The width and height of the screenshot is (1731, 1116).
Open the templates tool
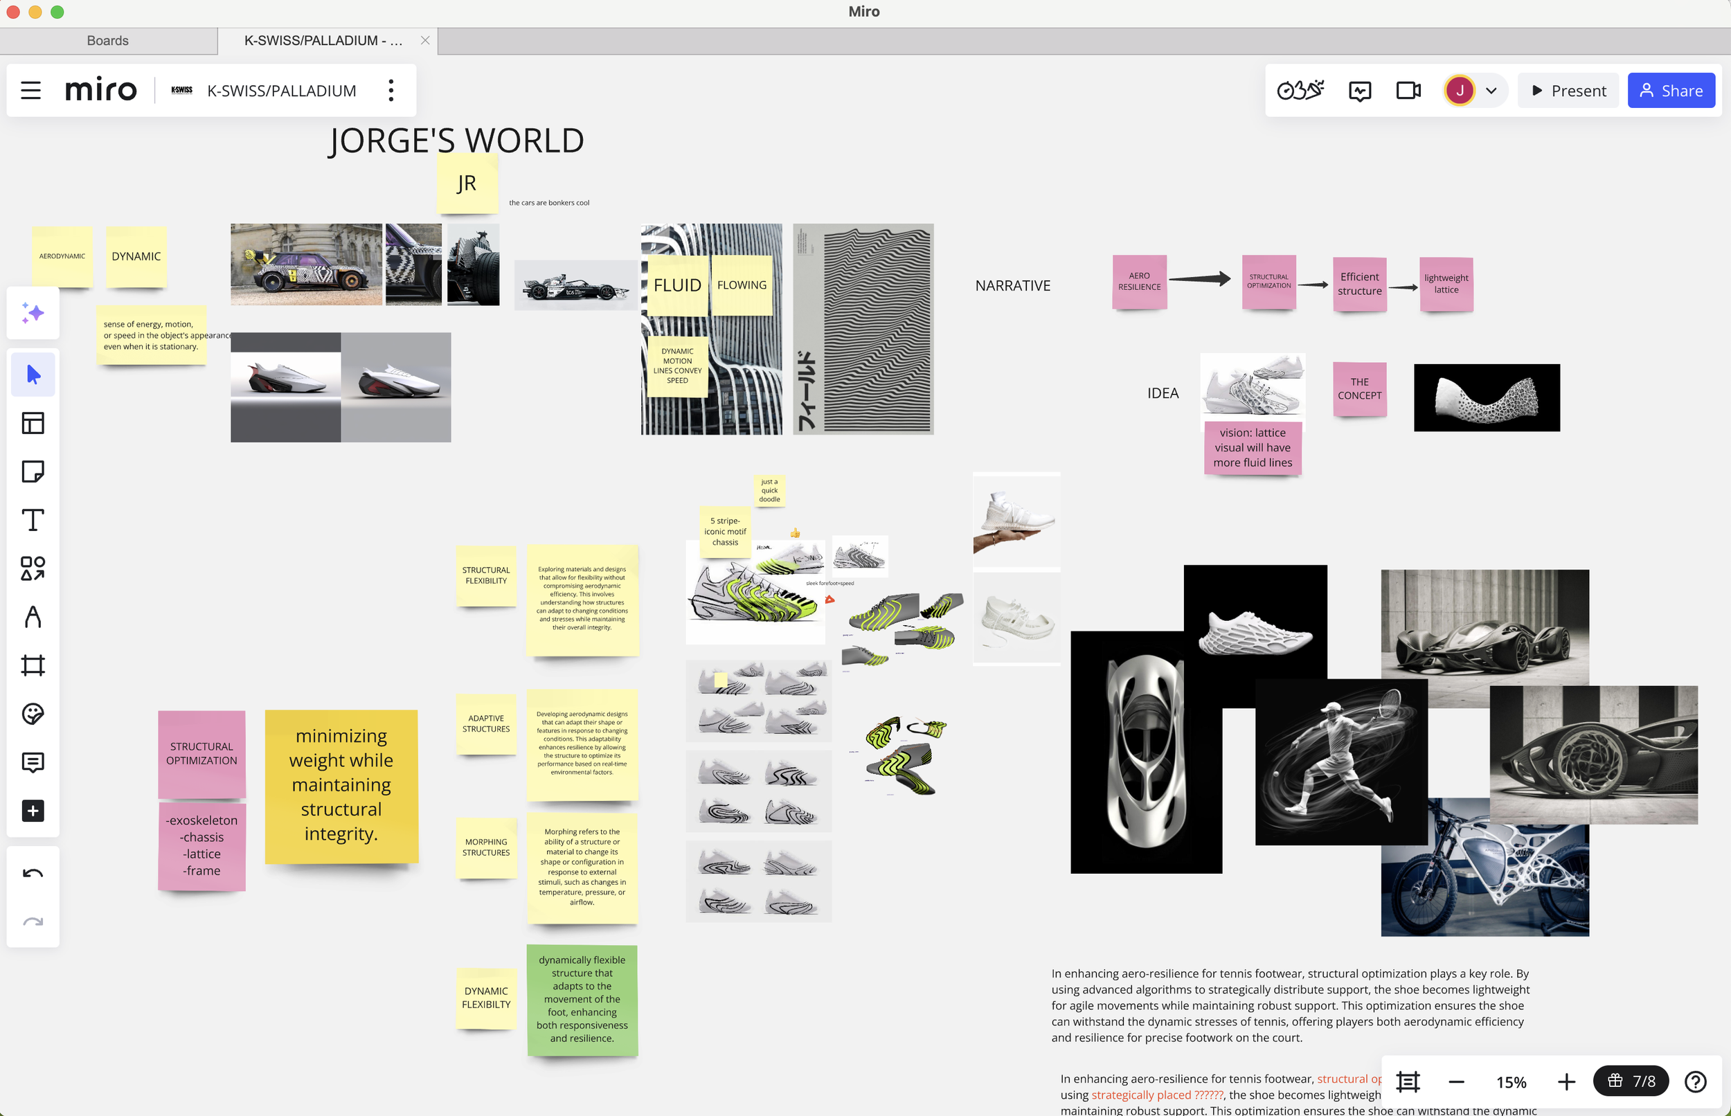click(33, 423)
